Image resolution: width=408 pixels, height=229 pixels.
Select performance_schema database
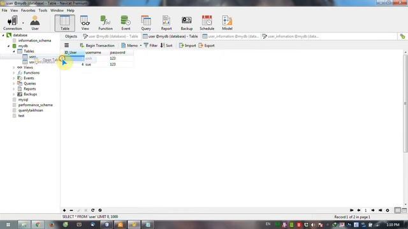point(36,105)
